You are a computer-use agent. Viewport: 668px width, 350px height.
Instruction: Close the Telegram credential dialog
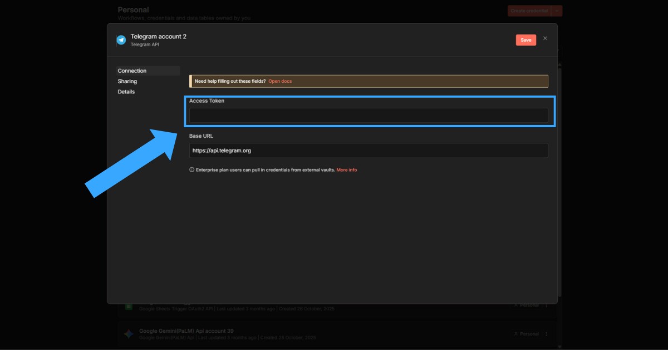(545, 38)
